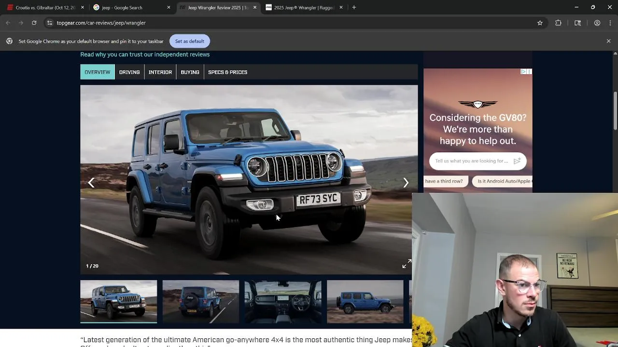Screen dimensions: 618x347
Task: Dismiss the default browser notification bar
Action: 608,41
